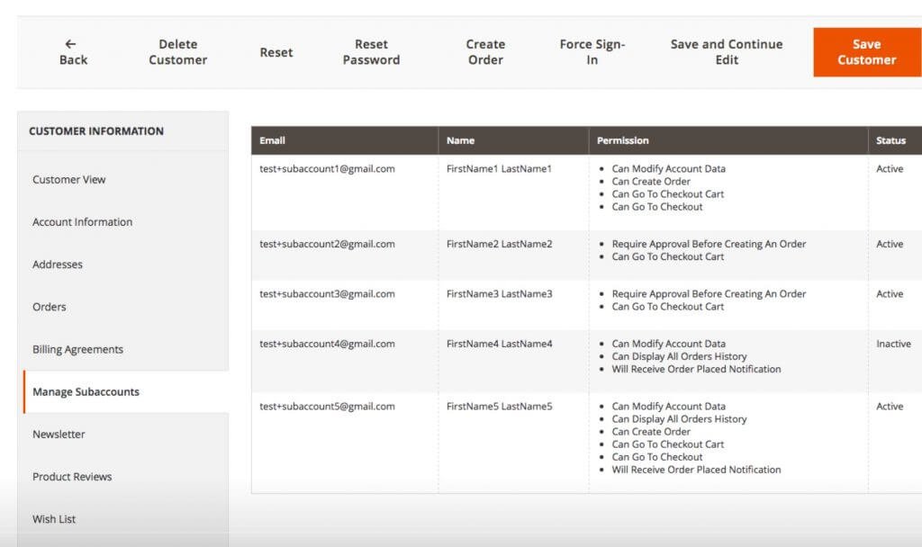Click the Email column header
Image resolution: width=922 pixels, height=547 pixels.
[x=273, y=140]
